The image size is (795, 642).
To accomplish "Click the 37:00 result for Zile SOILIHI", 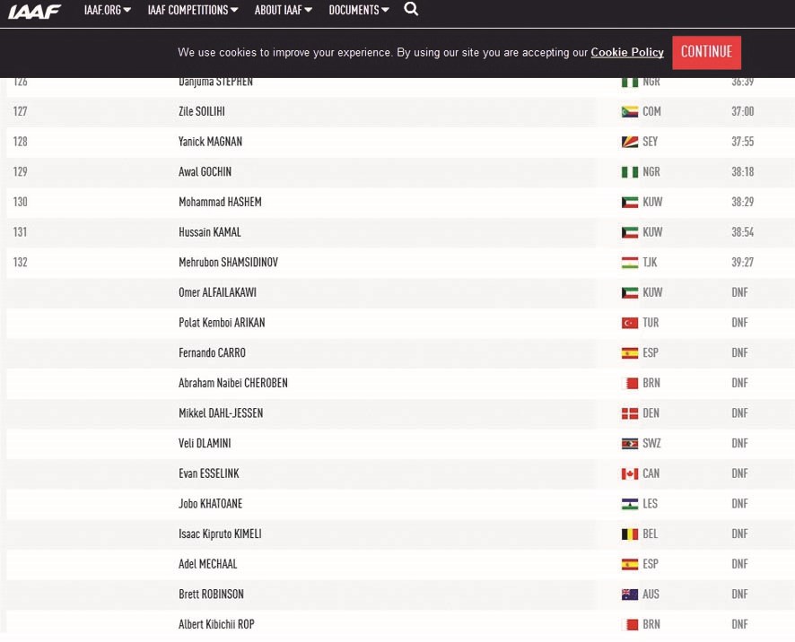I will [x=742, y=112].
